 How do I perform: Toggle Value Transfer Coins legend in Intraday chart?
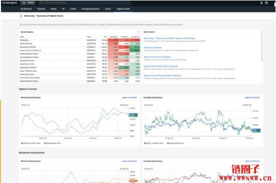tap(154, 143)
